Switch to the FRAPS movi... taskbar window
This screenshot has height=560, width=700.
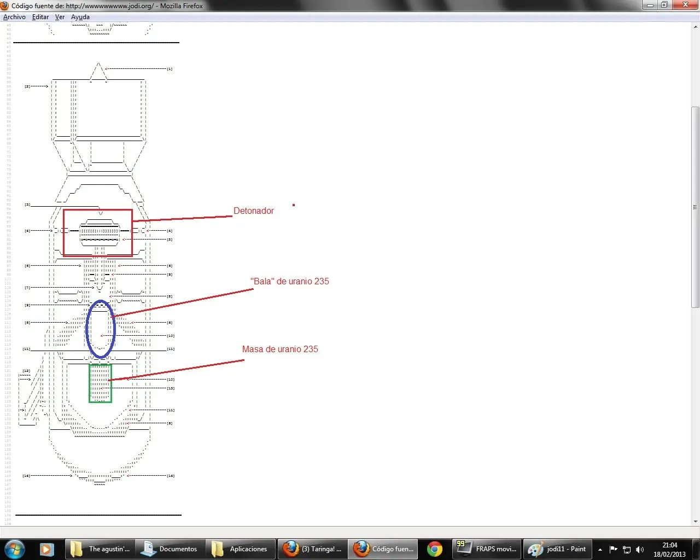[x=487, y=549]
